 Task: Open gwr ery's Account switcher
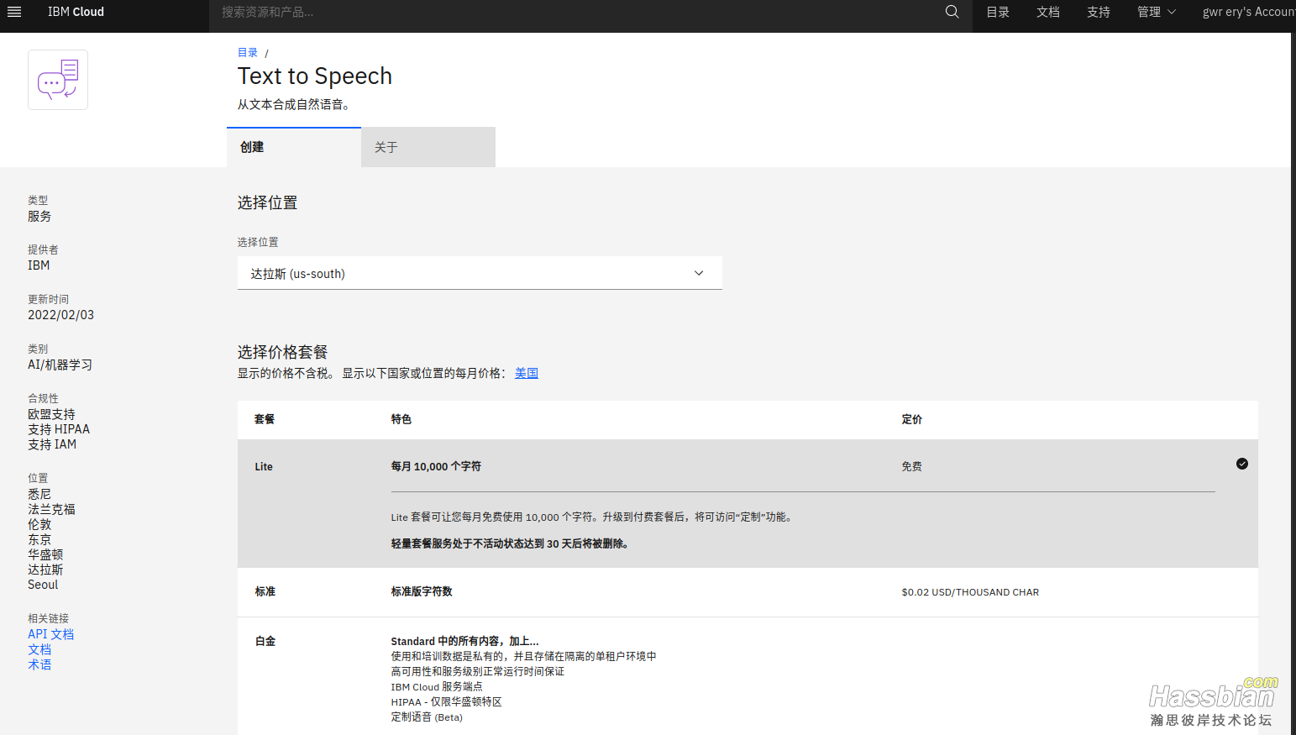click(1248, 12)
